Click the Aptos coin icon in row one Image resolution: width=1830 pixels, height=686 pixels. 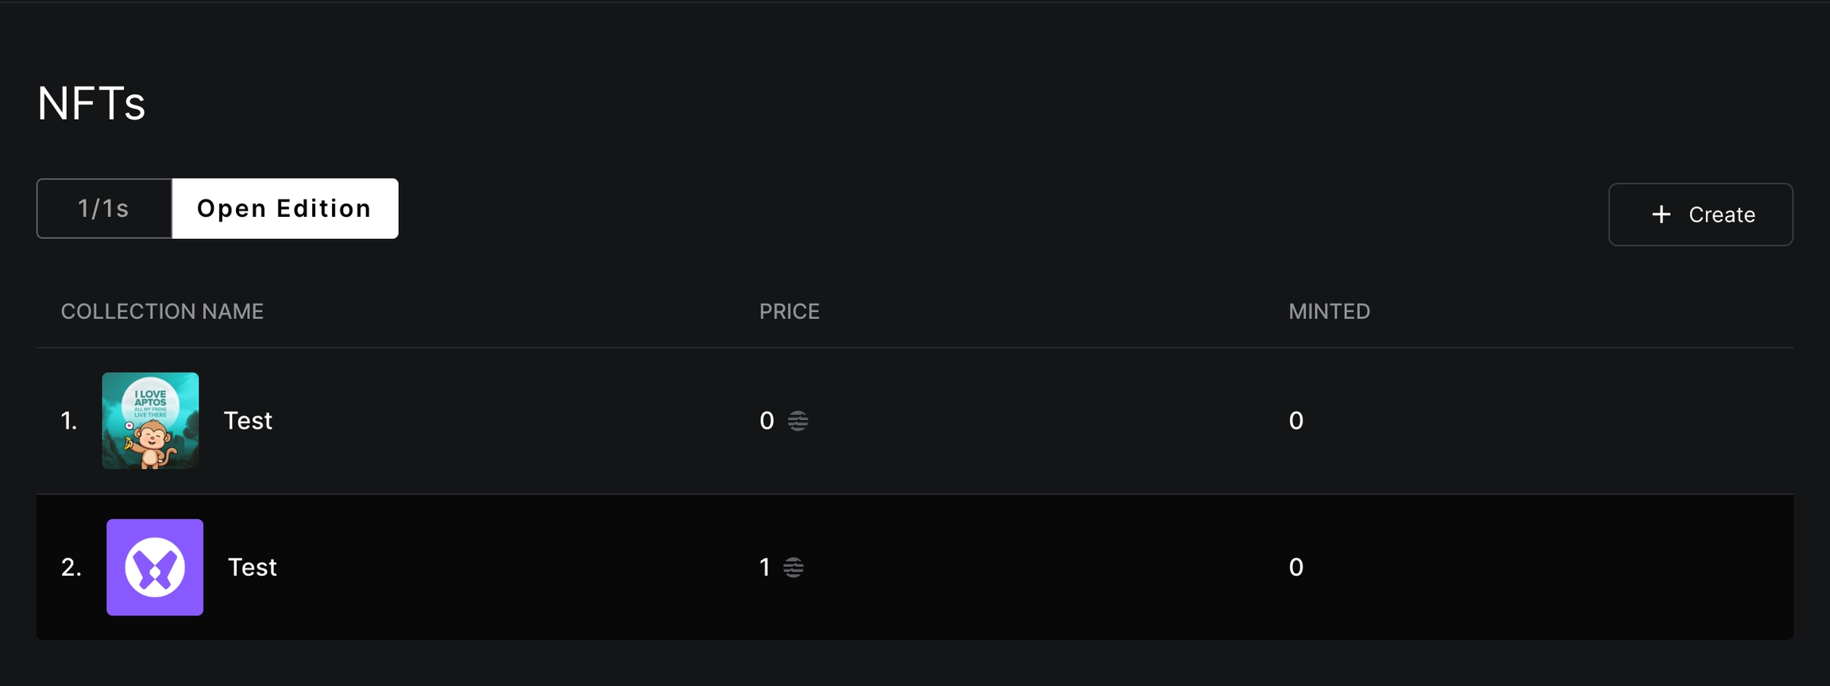797,421
